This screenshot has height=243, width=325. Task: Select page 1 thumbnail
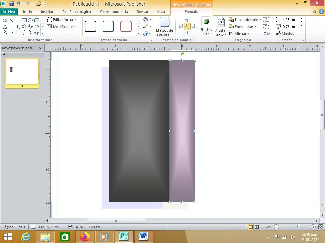22,73
